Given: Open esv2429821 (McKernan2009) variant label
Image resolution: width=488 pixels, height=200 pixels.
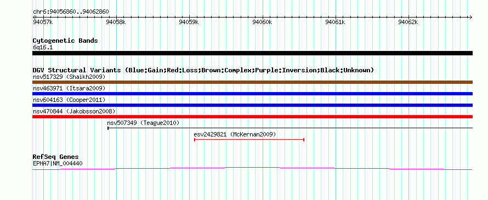Looking at the screenshot, I should click(235, 134).
